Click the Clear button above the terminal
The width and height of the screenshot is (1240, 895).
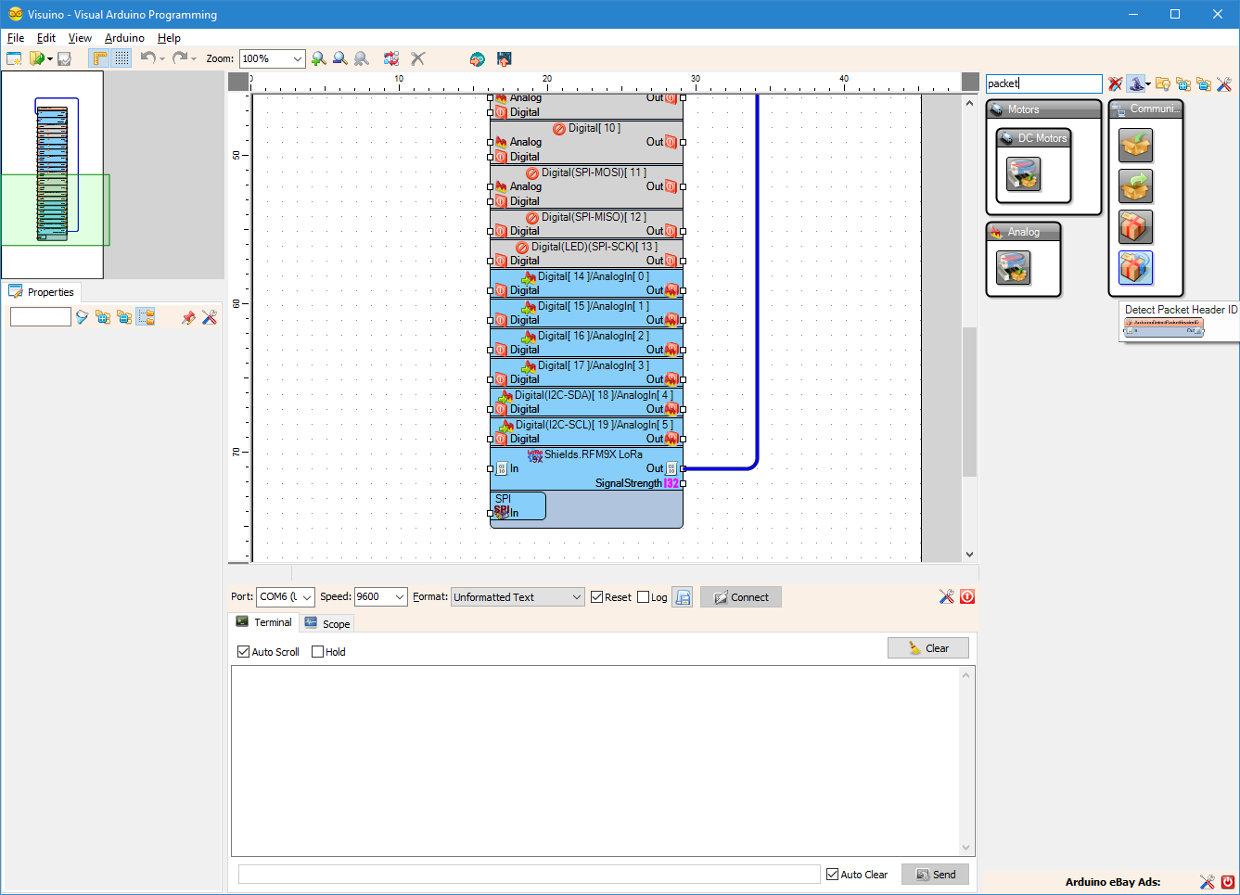pyautogui.click(x=928, y=647)
